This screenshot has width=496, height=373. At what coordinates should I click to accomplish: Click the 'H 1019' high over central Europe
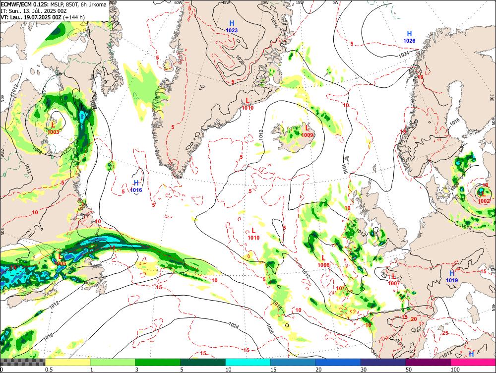point(452,276)
